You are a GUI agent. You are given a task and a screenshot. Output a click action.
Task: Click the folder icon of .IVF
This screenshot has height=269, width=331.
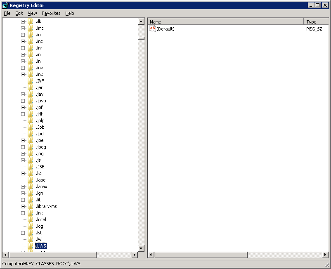pos(31,81)
